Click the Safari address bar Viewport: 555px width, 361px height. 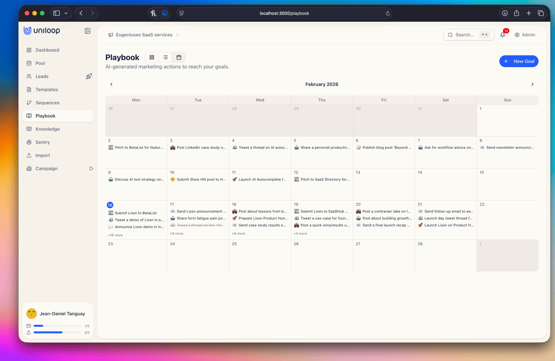point(284,13)
